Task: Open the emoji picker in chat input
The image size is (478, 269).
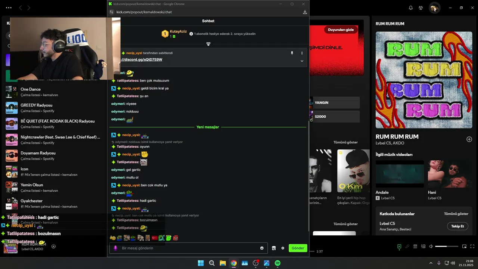Action: (262, 248)
